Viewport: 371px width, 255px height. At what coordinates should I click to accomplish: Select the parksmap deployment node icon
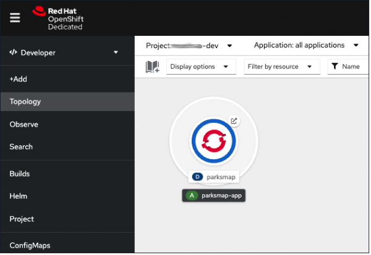point(213,141)
